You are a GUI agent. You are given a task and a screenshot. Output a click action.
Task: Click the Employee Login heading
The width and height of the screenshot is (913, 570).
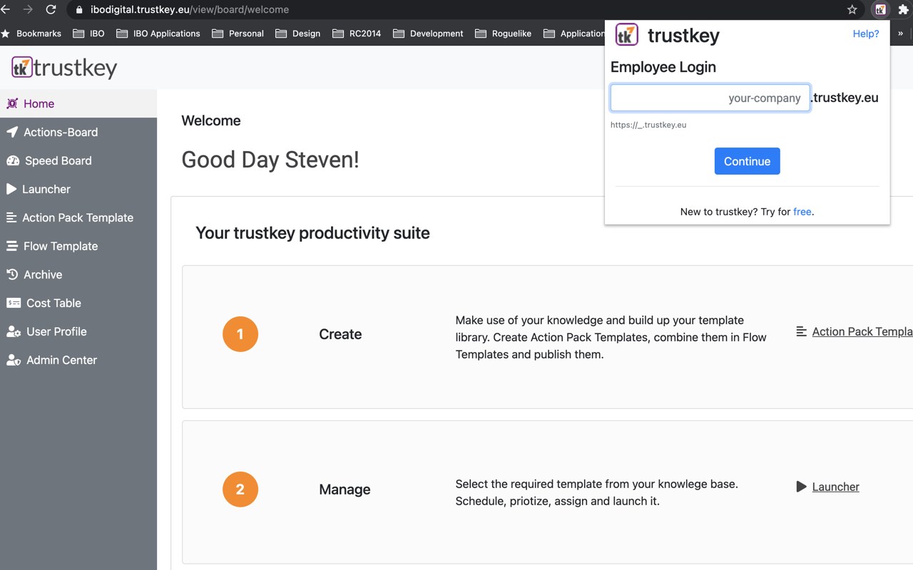pyautogui.click(x=663, y=67)
